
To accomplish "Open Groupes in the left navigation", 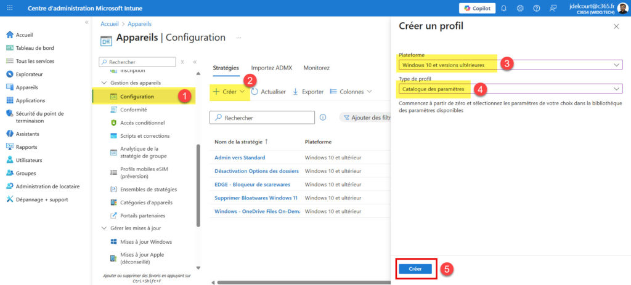I will [25, 174].
